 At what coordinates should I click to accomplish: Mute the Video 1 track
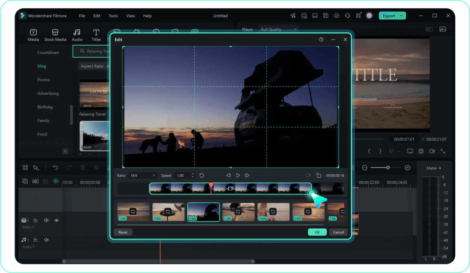pyautogui.click(x=46, y=220)
